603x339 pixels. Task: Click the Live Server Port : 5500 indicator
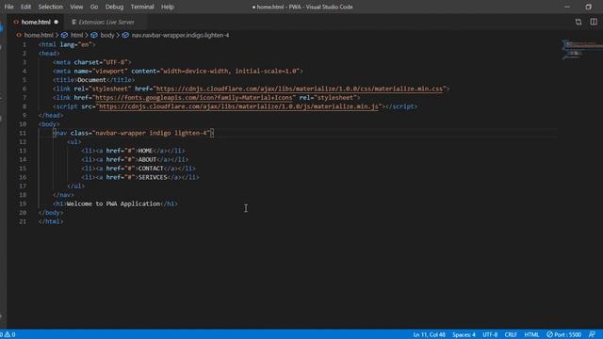pyautogui.click(x=563, y=334)
